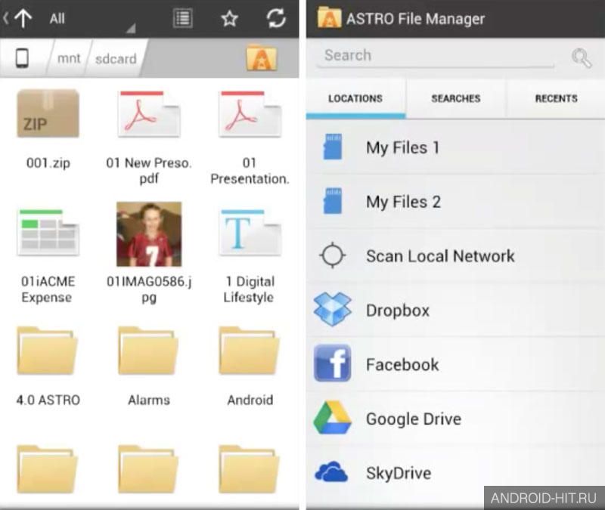Open 01 New Preso.pdf file icon
The image size is (605, 510).
click(149, 114)
